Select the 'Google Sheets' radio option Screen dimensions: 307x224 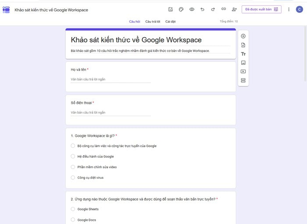coord(73,209)
